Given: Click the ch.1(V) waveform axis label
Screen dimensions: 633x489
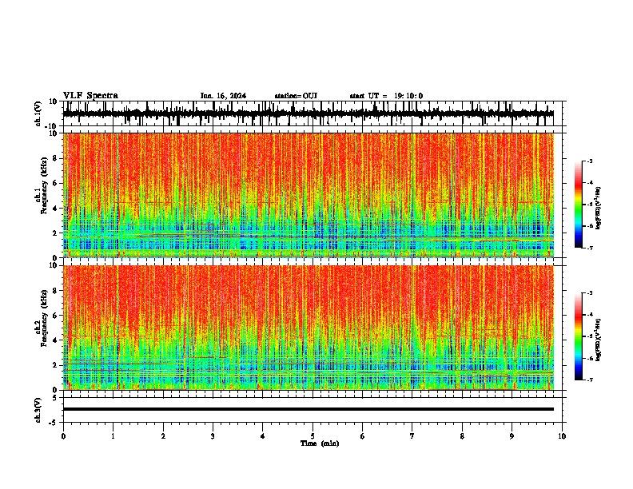Looking at the screenshot, I should [38, 113].
